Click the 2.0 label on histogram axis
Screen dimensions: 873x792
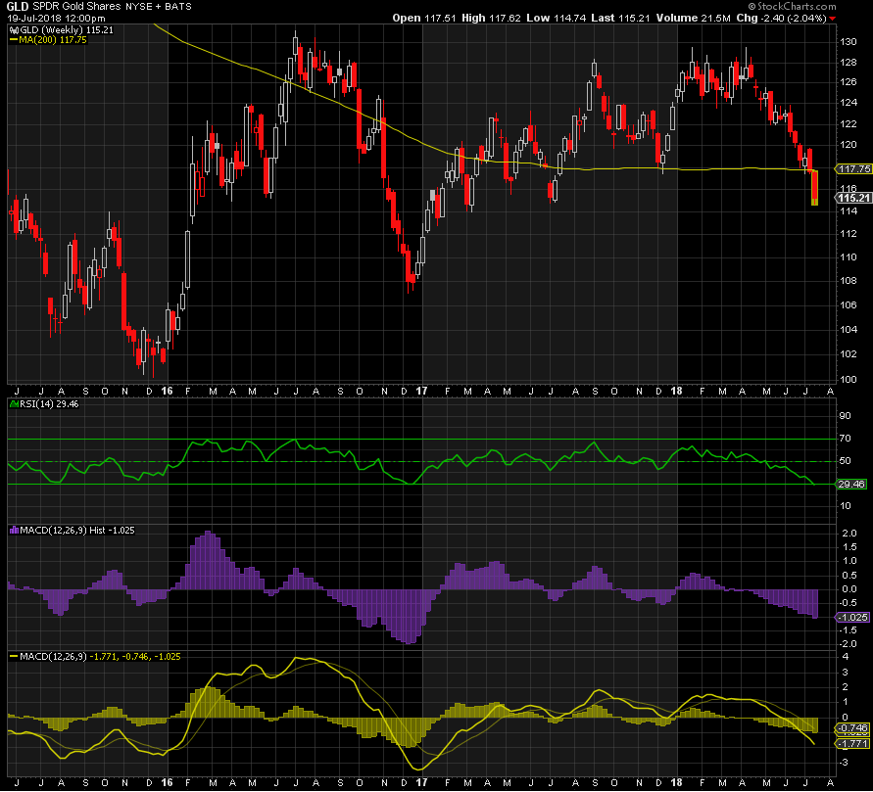coord(849,533)
